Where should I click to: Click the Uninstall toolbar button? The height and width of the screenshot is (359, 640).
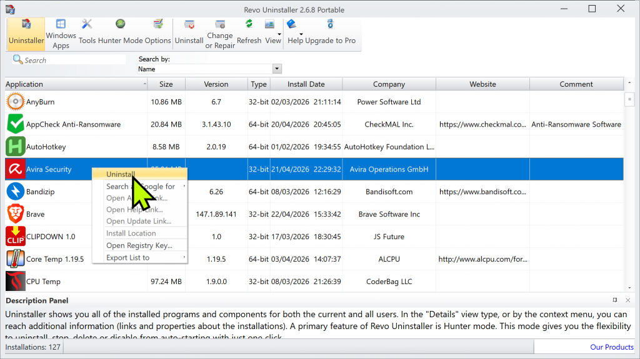(x=189, y=34)
